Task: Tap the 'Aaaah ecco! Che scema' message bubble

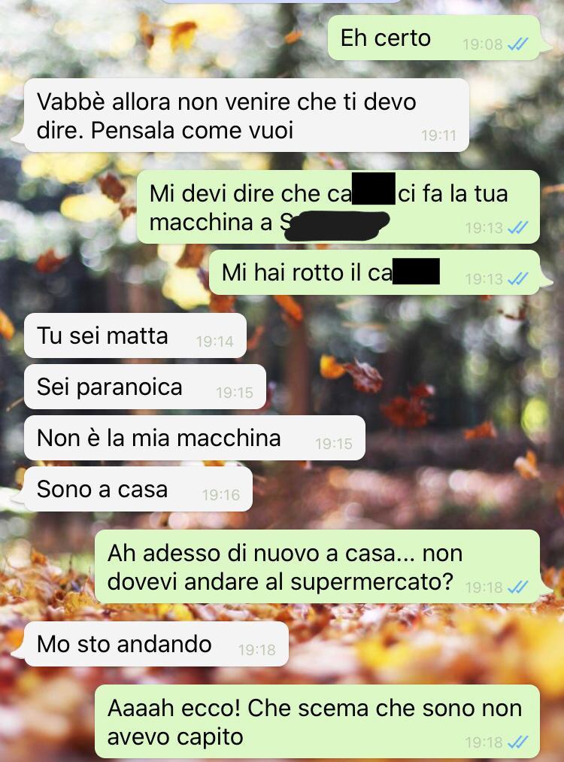Action: pyautogui.click(x=317, y=721)
